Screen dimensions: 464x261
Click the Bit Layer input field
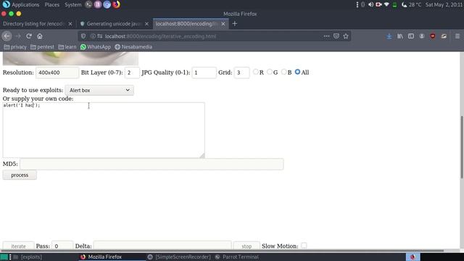132,72
